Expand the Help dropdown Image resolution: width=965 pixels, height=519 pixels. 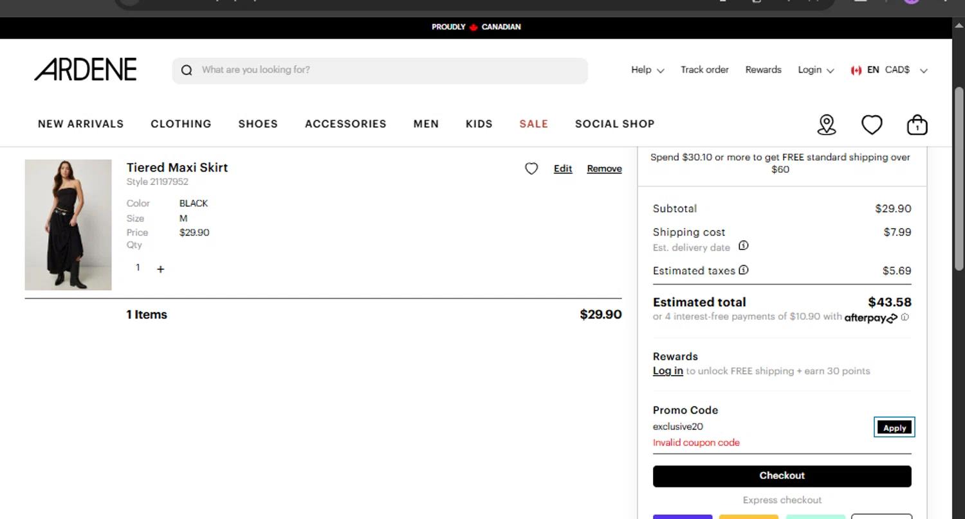(648, 70)
